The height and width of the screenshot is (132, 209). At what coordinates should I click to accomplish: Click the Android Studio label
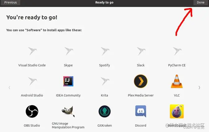(x=32, y=95)
